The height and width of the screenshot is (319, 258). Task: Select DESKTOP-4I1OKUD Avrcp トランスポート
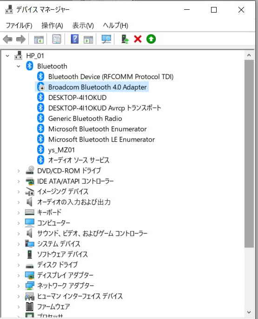(x=105, y=108)
